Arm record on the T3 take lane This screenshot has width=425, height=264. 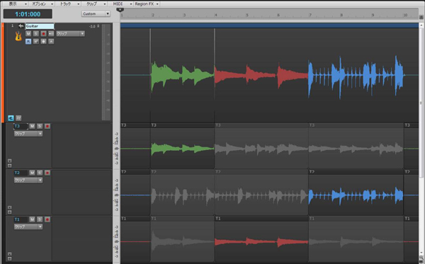point(47,126)
